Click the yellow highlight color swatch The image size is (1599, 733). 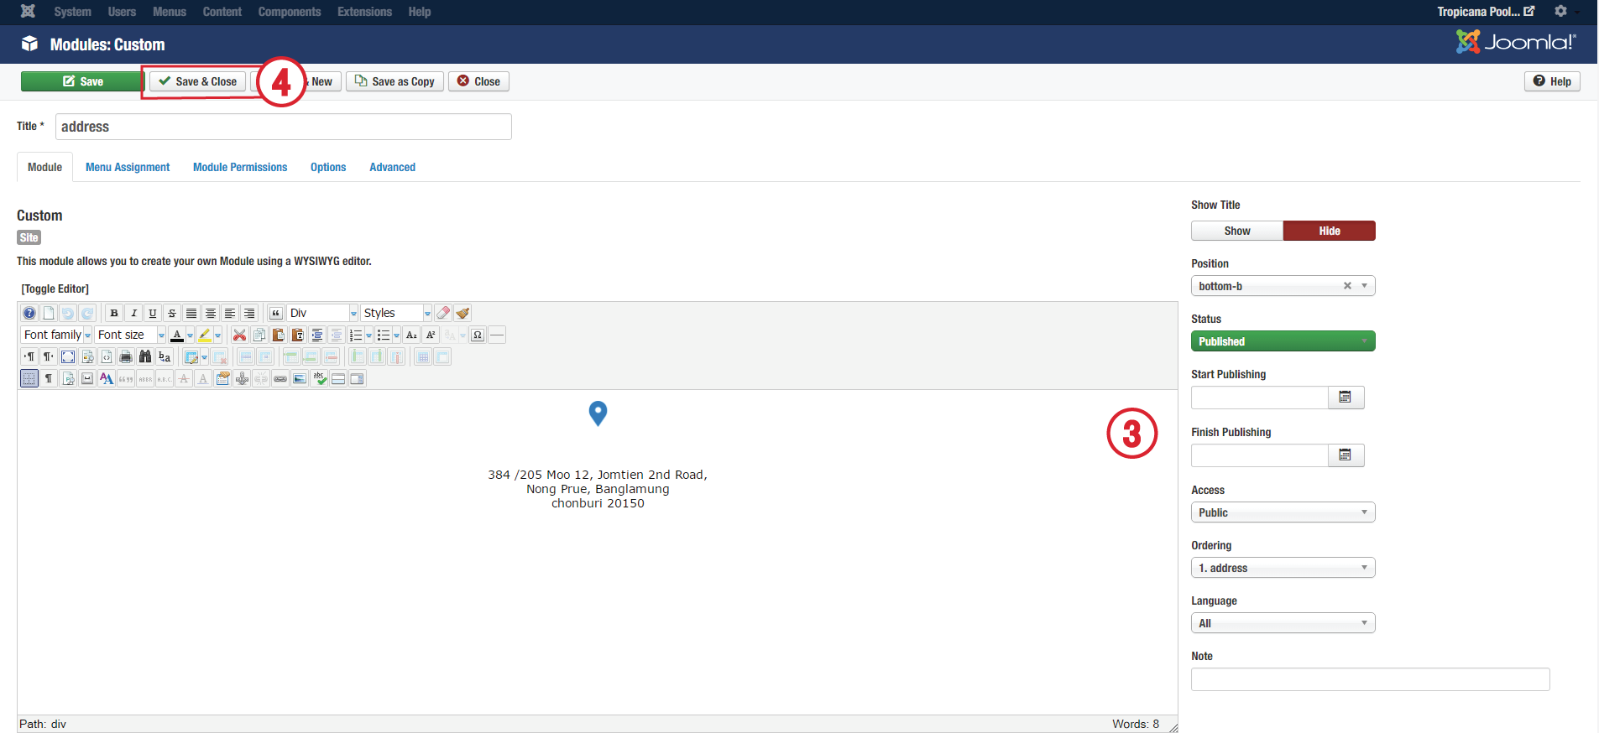pos(205,335)
